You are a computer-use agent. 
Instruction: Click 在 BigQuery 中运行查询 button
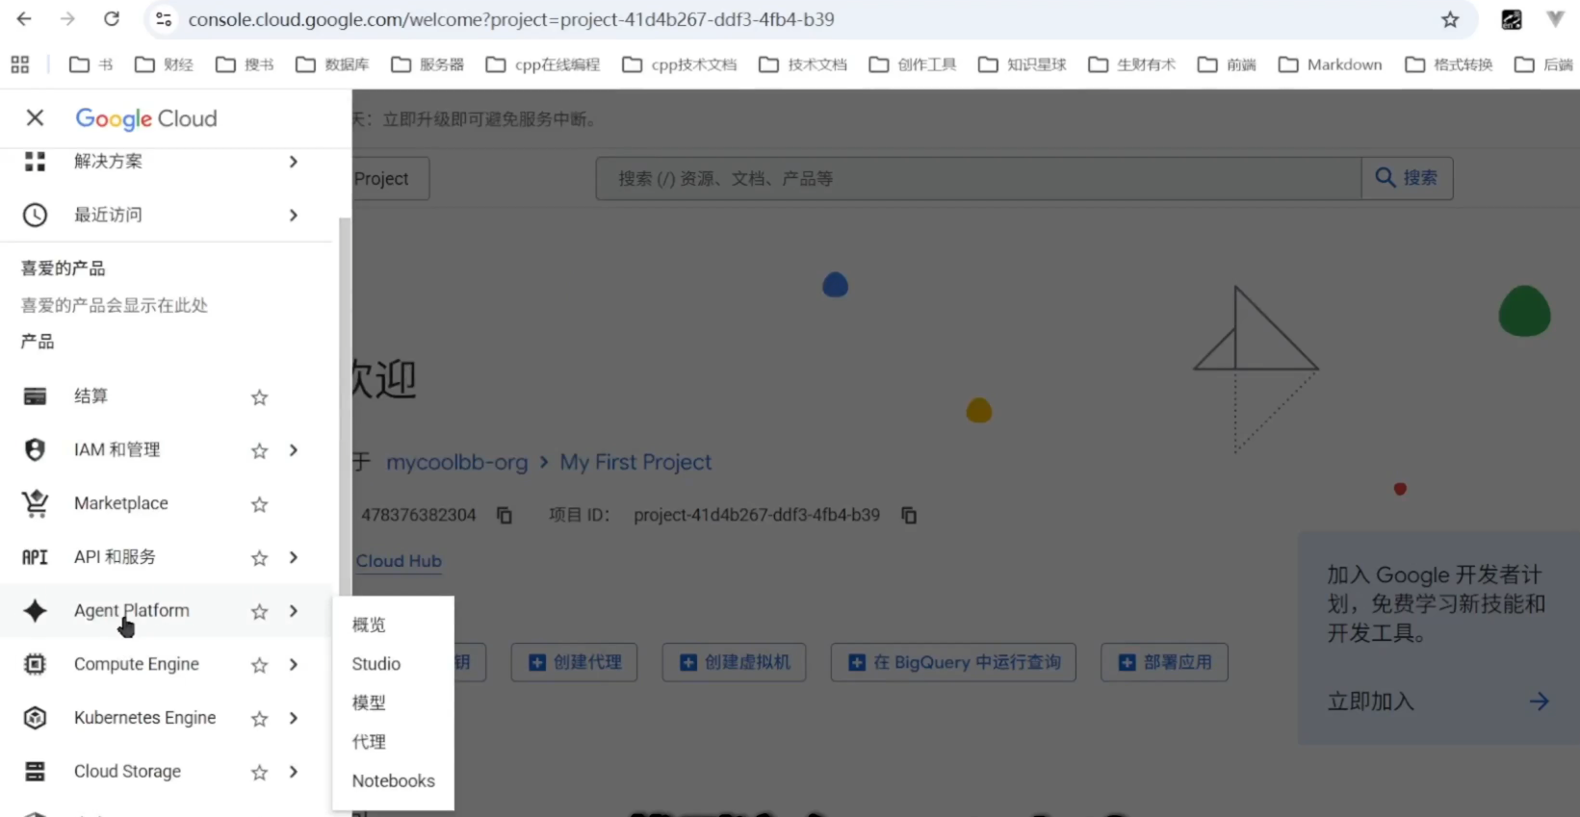coord(953,662)
